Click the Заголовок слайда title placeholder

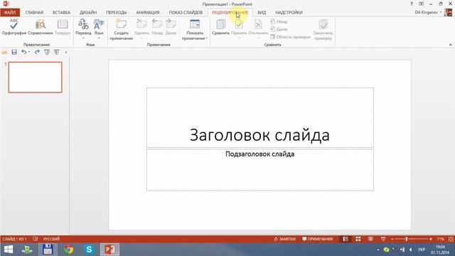pos(260,117)
